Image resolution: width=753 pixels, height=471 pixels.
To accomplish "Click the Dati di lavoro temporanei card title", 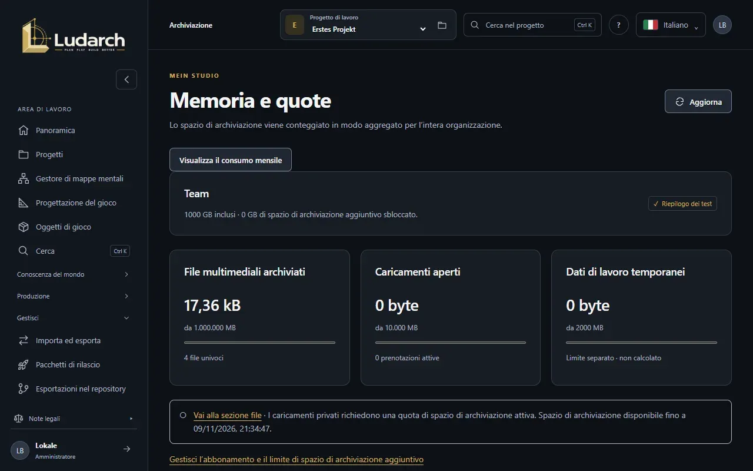I will click(625, 272).
